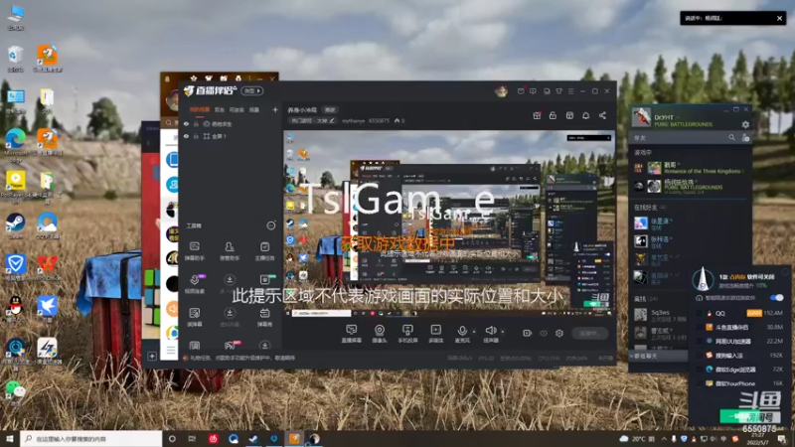
Task: Open the PK tool in toolbox
Action: point(230,346)
